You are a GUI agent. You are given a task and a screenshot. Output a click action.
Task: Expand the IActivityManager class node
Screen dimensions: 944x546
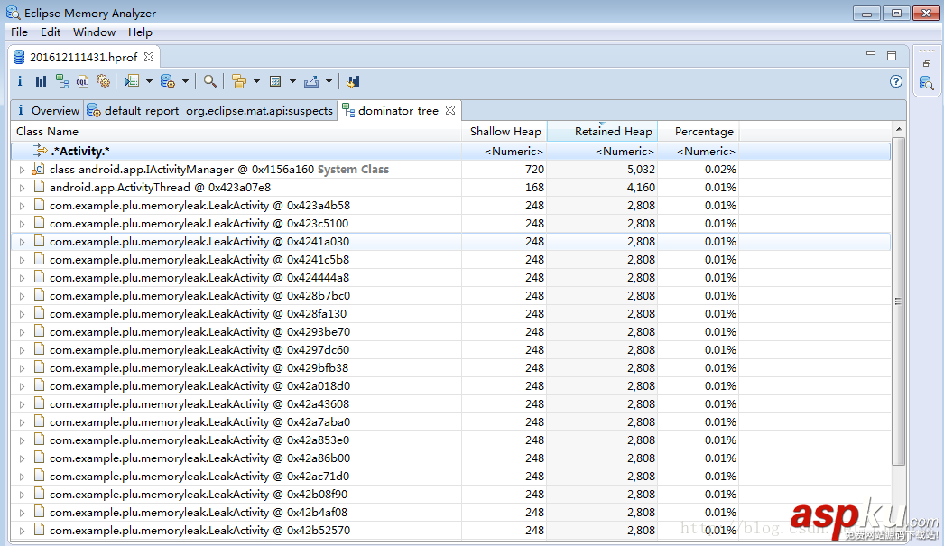(x=23, y=170)
